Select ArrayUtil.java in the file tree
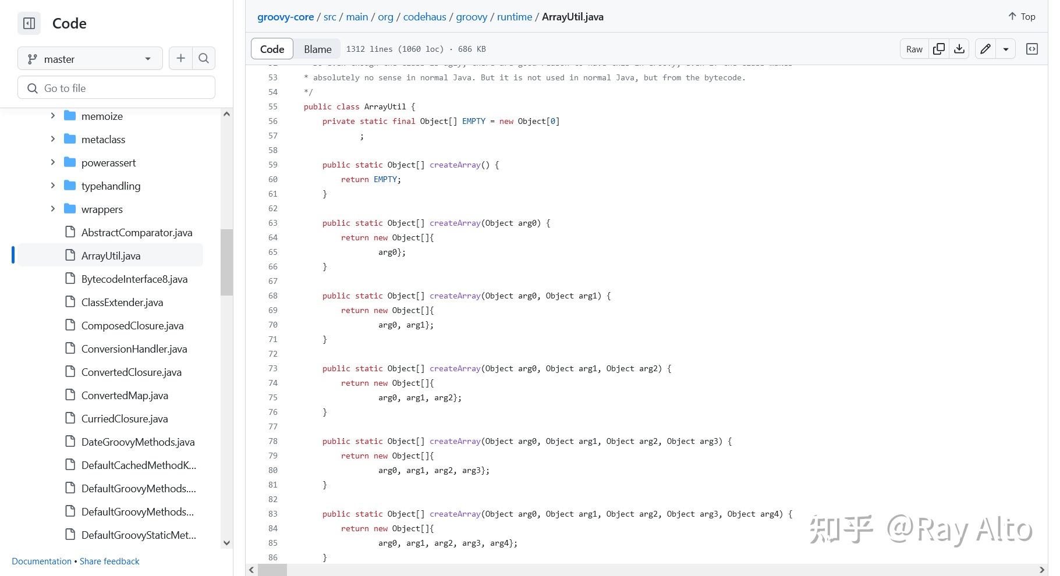The width and height of the screenshot is (1060, 576). (x=111, y=255)
